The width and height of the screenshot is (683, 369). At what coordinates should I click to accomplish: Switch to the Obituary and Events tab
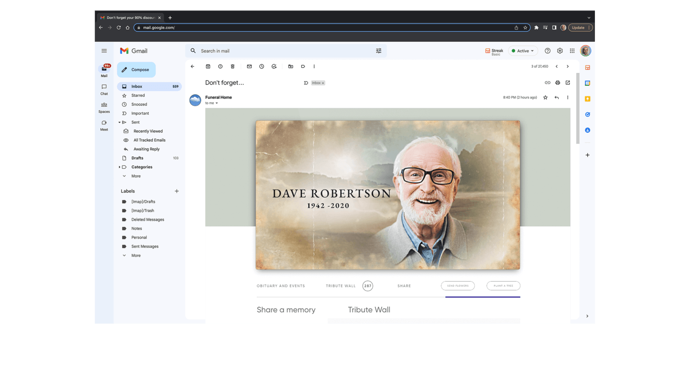pyautogui.click(x=281, y=286)
